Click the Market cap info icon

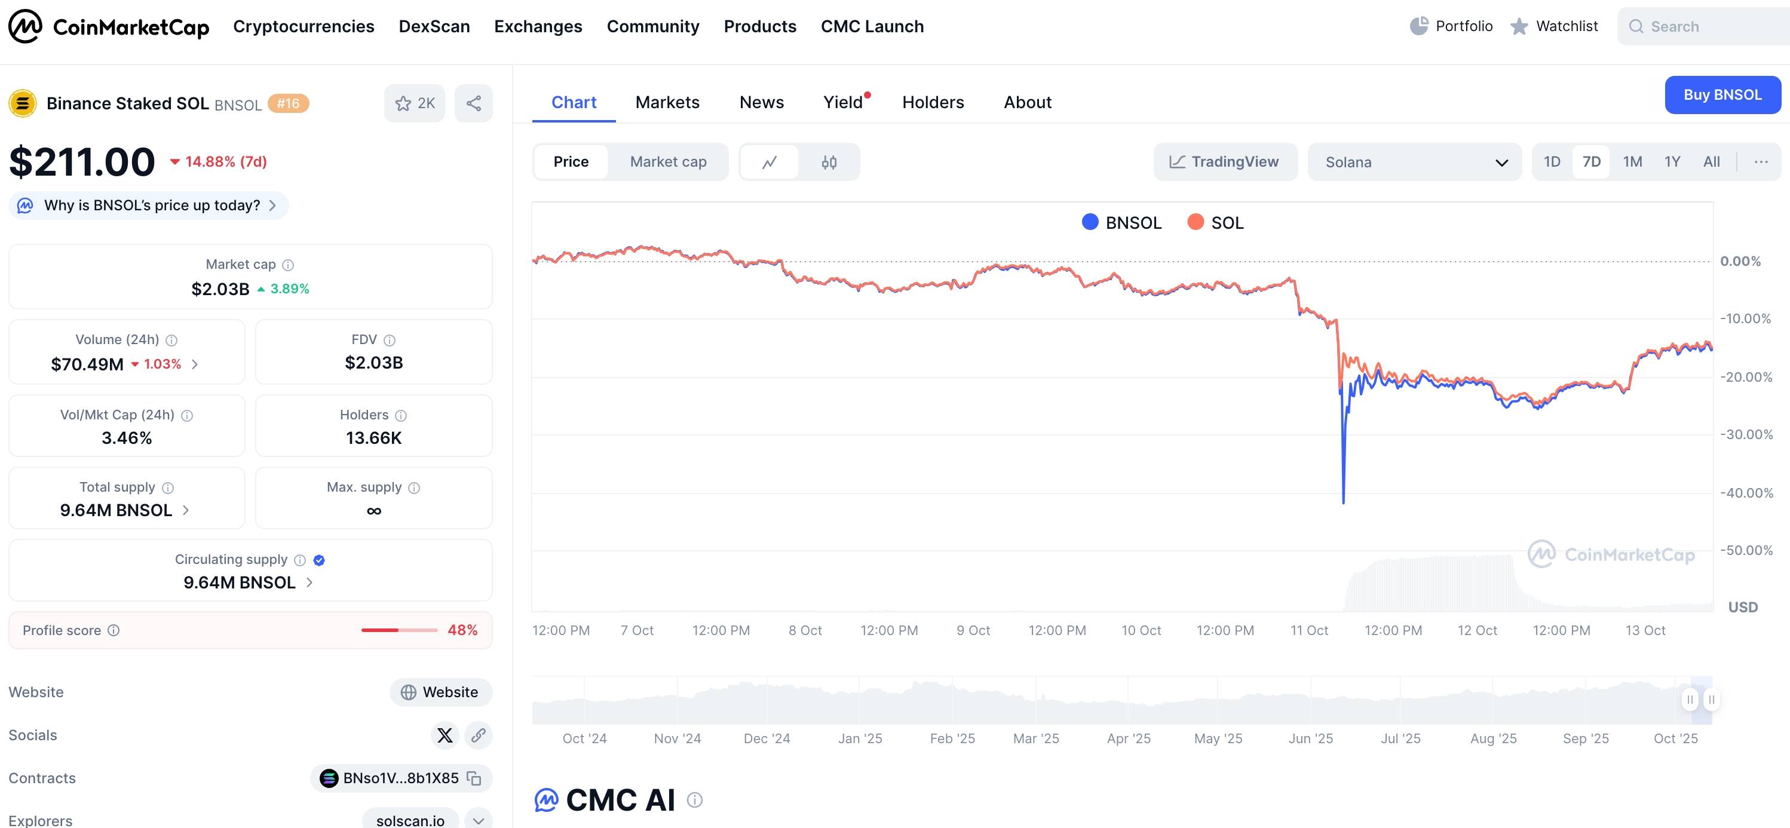[289, 265]
